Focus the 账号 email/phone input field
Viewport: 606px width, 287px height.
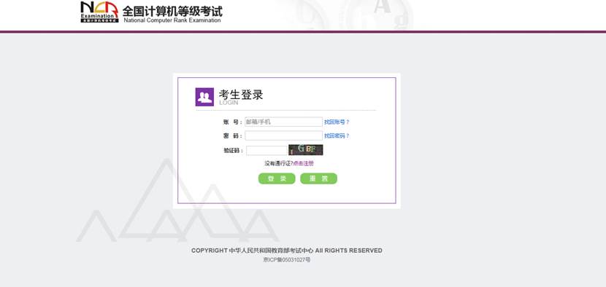pos(284,122)
